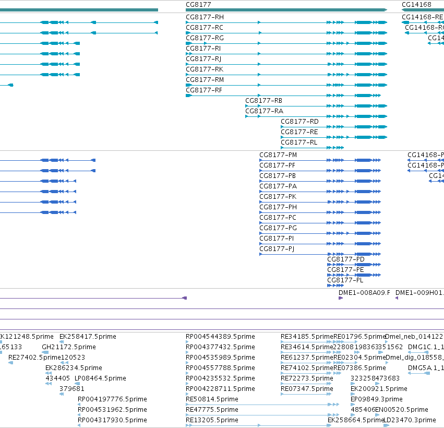Viewport: 444px width, 428px height.
Task: Click EST RP004235532.5prime
Action: (220, 378)
